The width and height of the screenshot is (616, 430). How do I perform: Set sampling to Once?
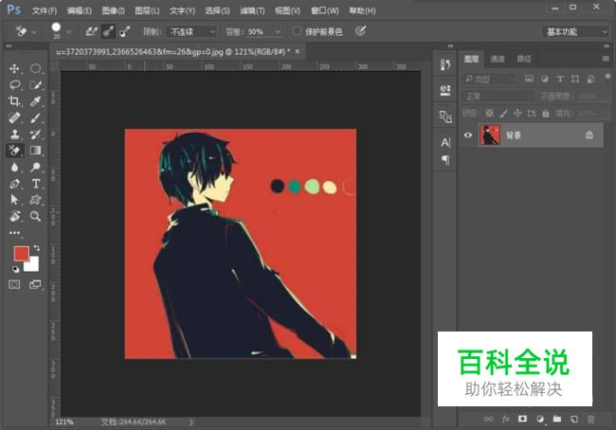pyautogui.click(x=108, y=31)
